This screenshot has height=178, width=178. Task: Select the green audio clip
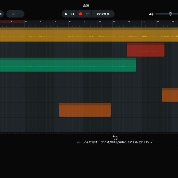pyautogui.click(x=68, y=65)
